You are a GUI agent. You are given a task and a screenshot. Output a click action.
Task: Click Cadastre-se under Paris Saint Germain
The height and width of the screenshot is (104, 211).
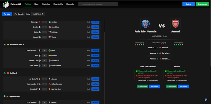(x=142, y=86)
